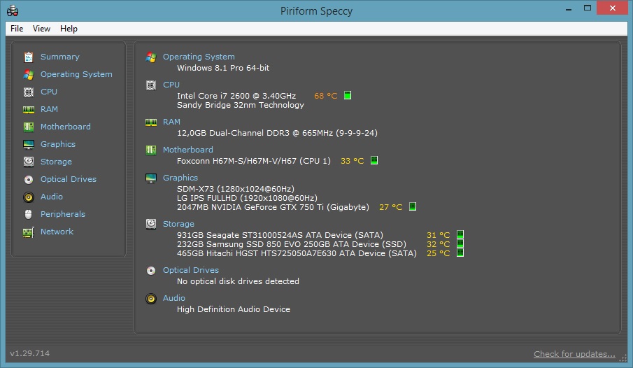Select Audio in the sidebar
The image size is (633, 368).
[51, 197]
